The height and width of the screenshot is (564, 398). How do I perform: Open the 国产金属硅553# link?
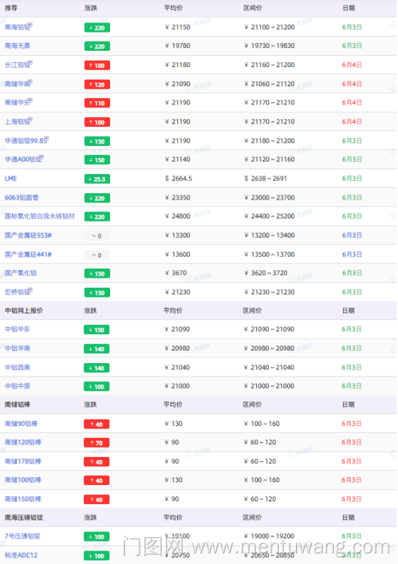click(28, 235)
